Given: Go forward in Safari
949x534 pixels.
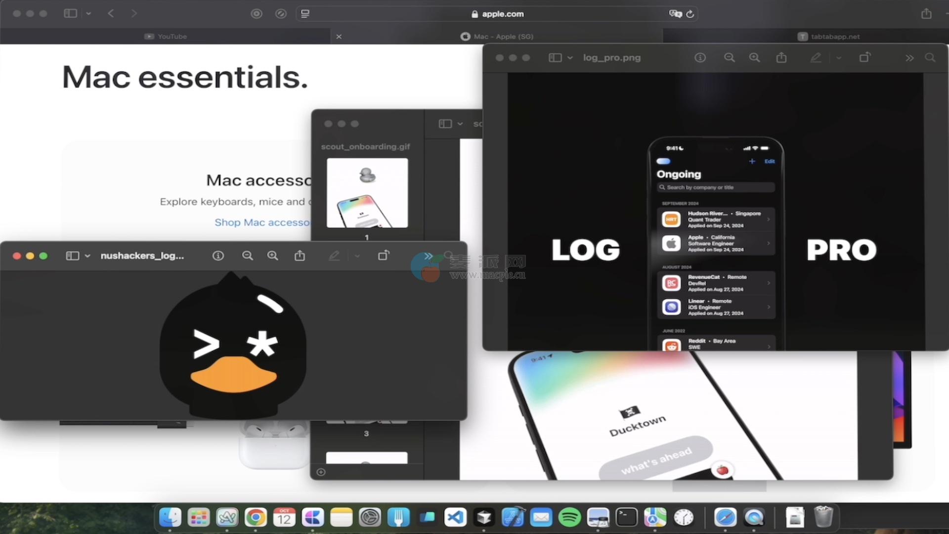Looking at the screenshot, I should pyautogui.click(x=134, y=13).
